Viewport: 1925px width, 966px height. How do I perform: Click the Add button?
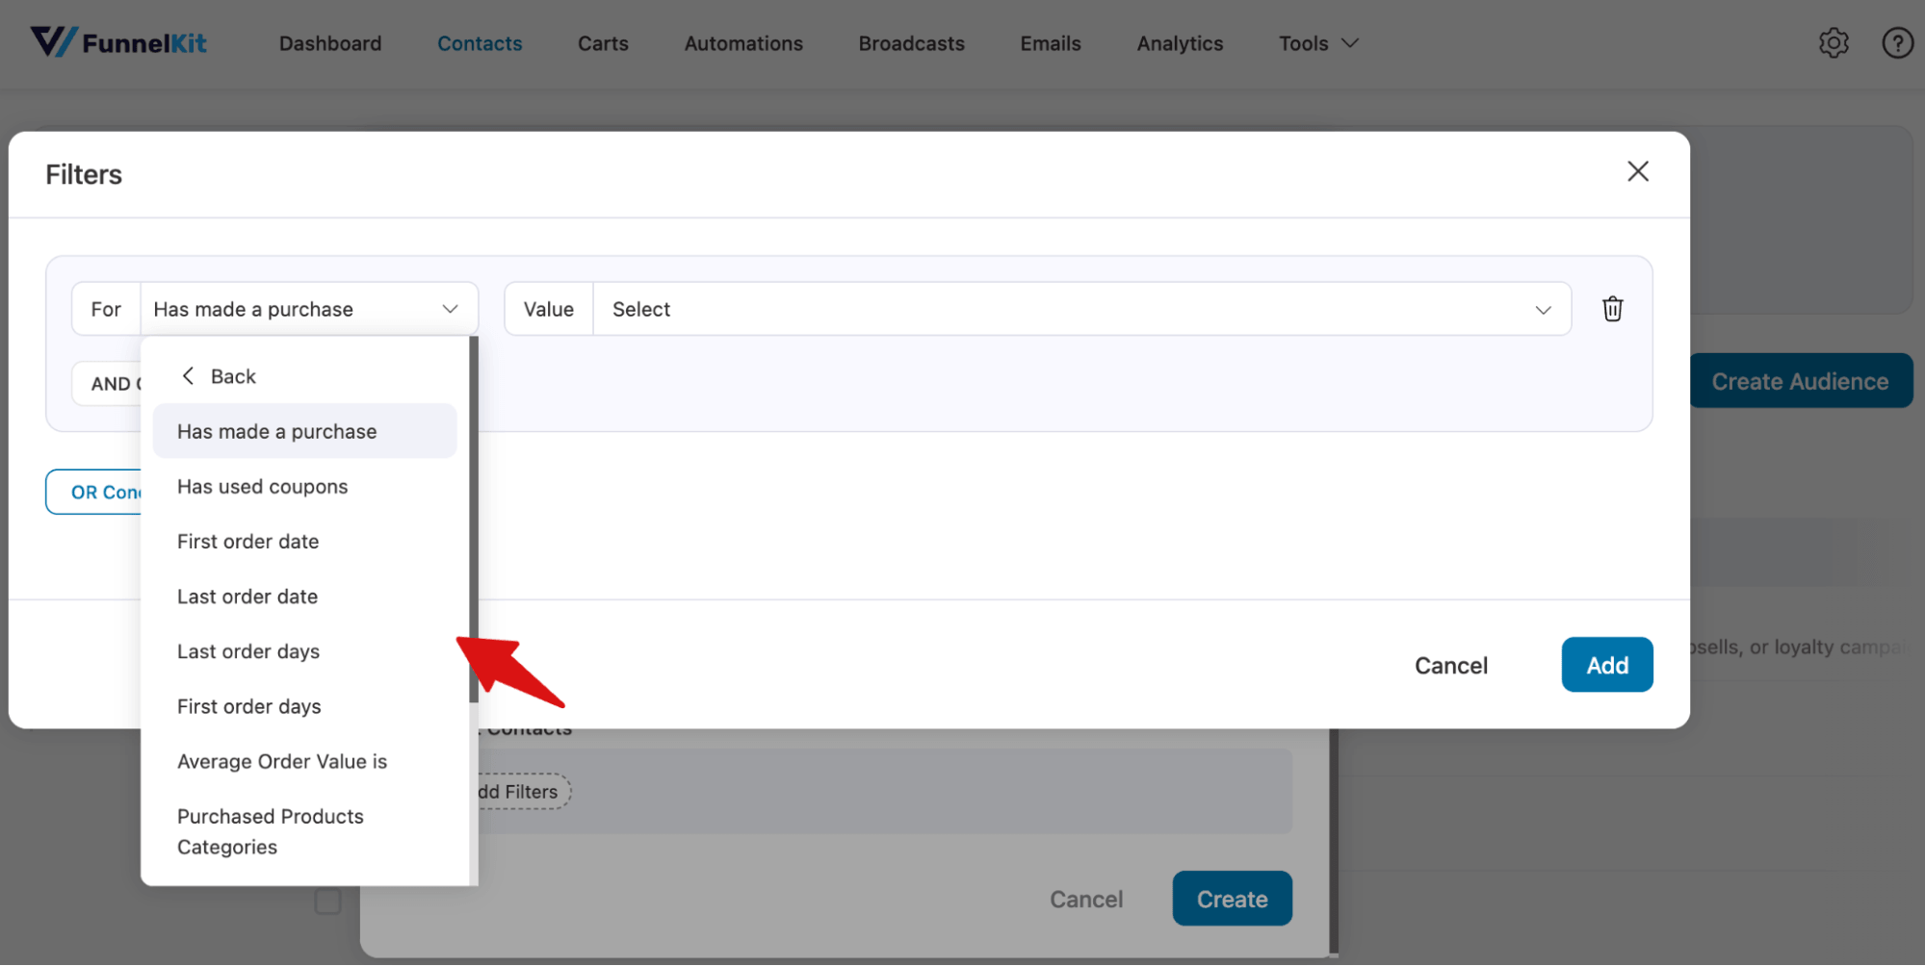pos(1606,665)
